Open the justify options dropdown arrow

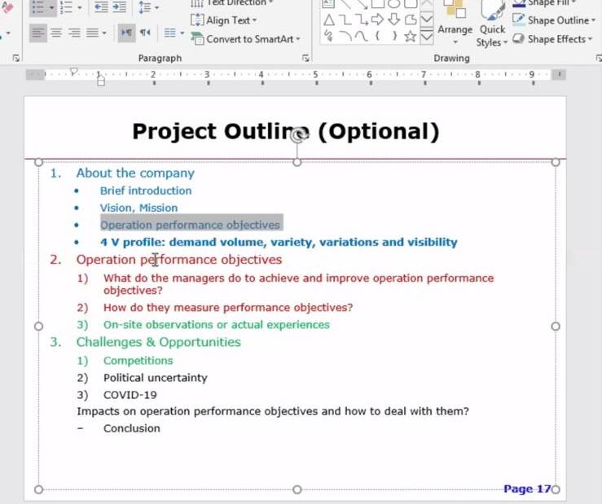coord(104,33)
